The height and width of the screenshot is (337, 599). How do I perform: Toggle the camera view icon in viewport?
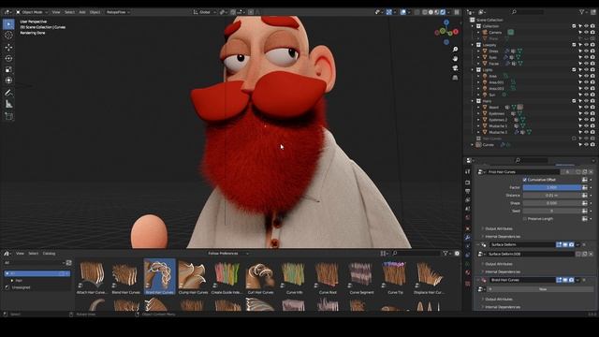pos(455,68)
